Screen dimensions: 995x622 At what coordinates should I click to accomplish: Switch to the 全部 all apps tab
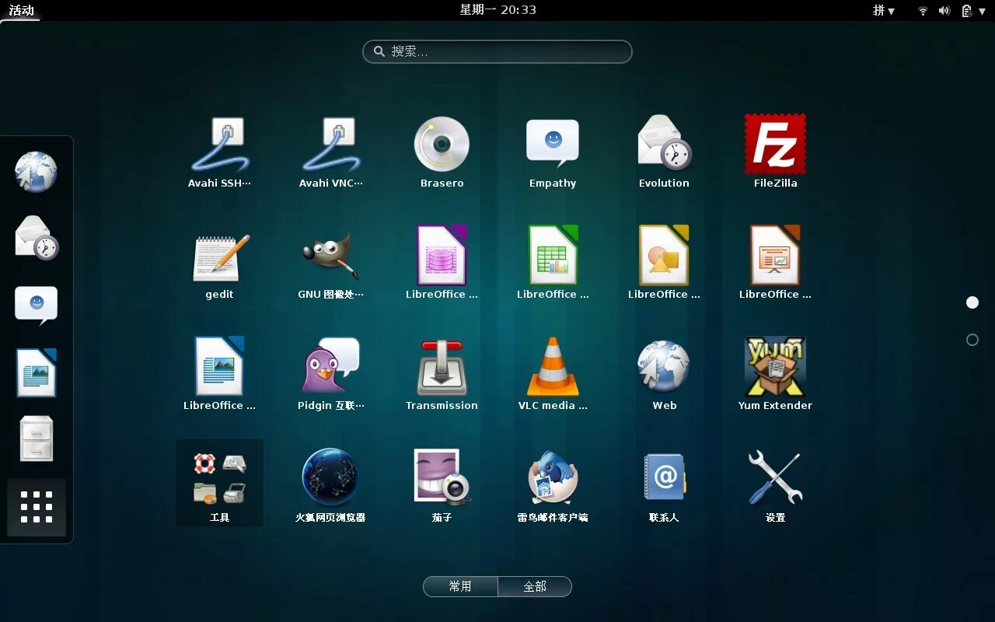click(535, 586)
